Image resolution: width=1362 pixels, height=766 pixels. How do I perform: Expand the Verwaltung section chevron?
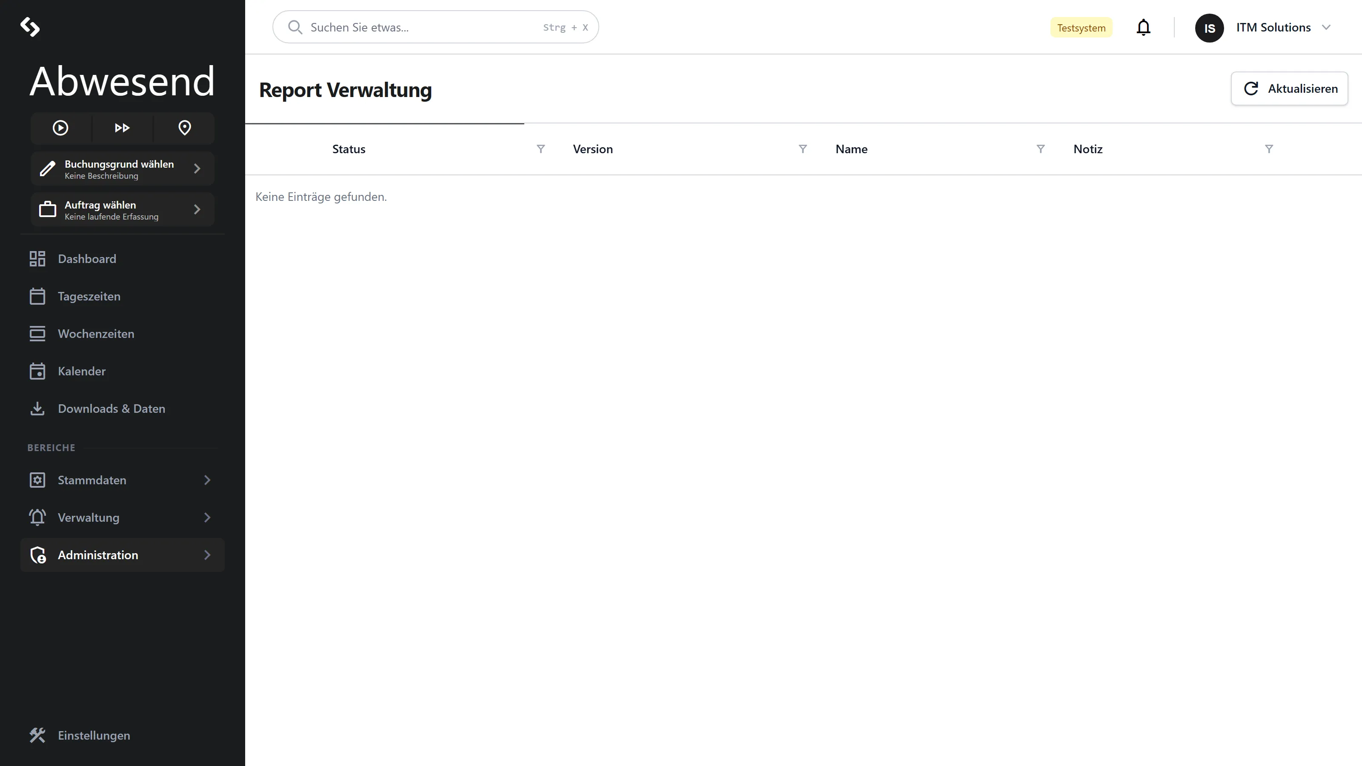pyautogui.click(x=207, y=518)
